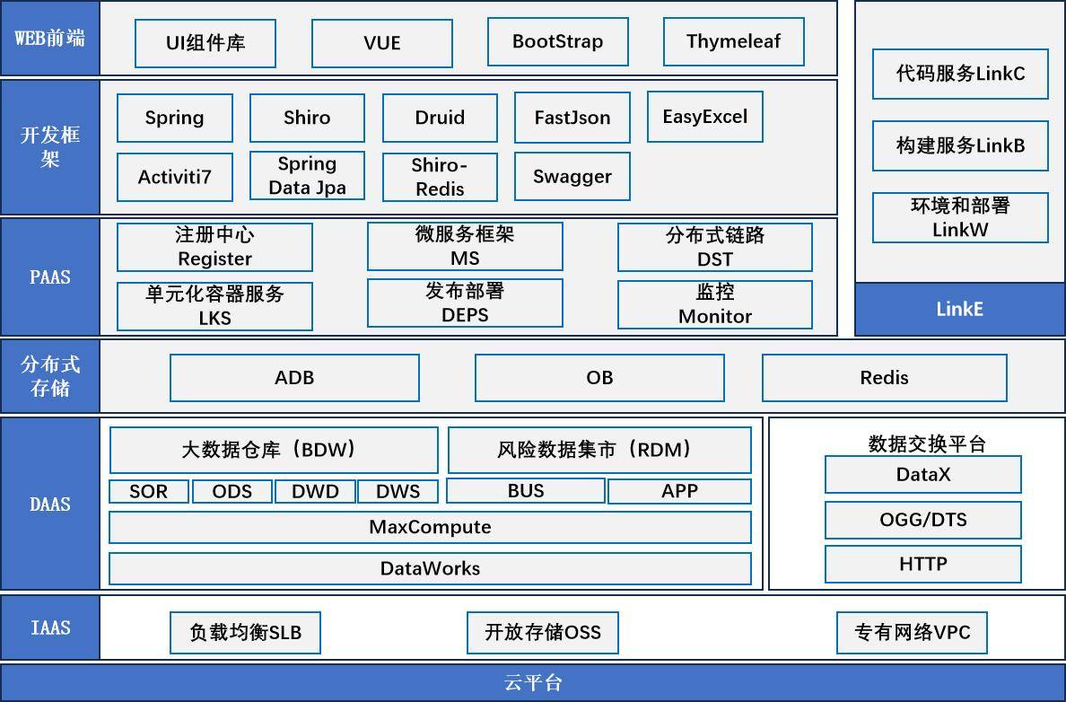Select the EasyExcel box

(705, 117)
